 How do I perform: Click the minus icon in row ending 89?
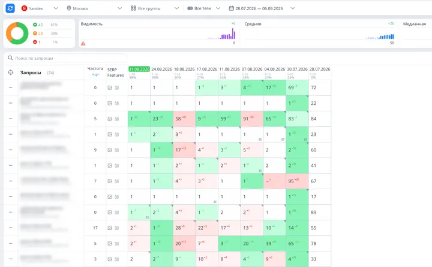[x=10, y=213]
